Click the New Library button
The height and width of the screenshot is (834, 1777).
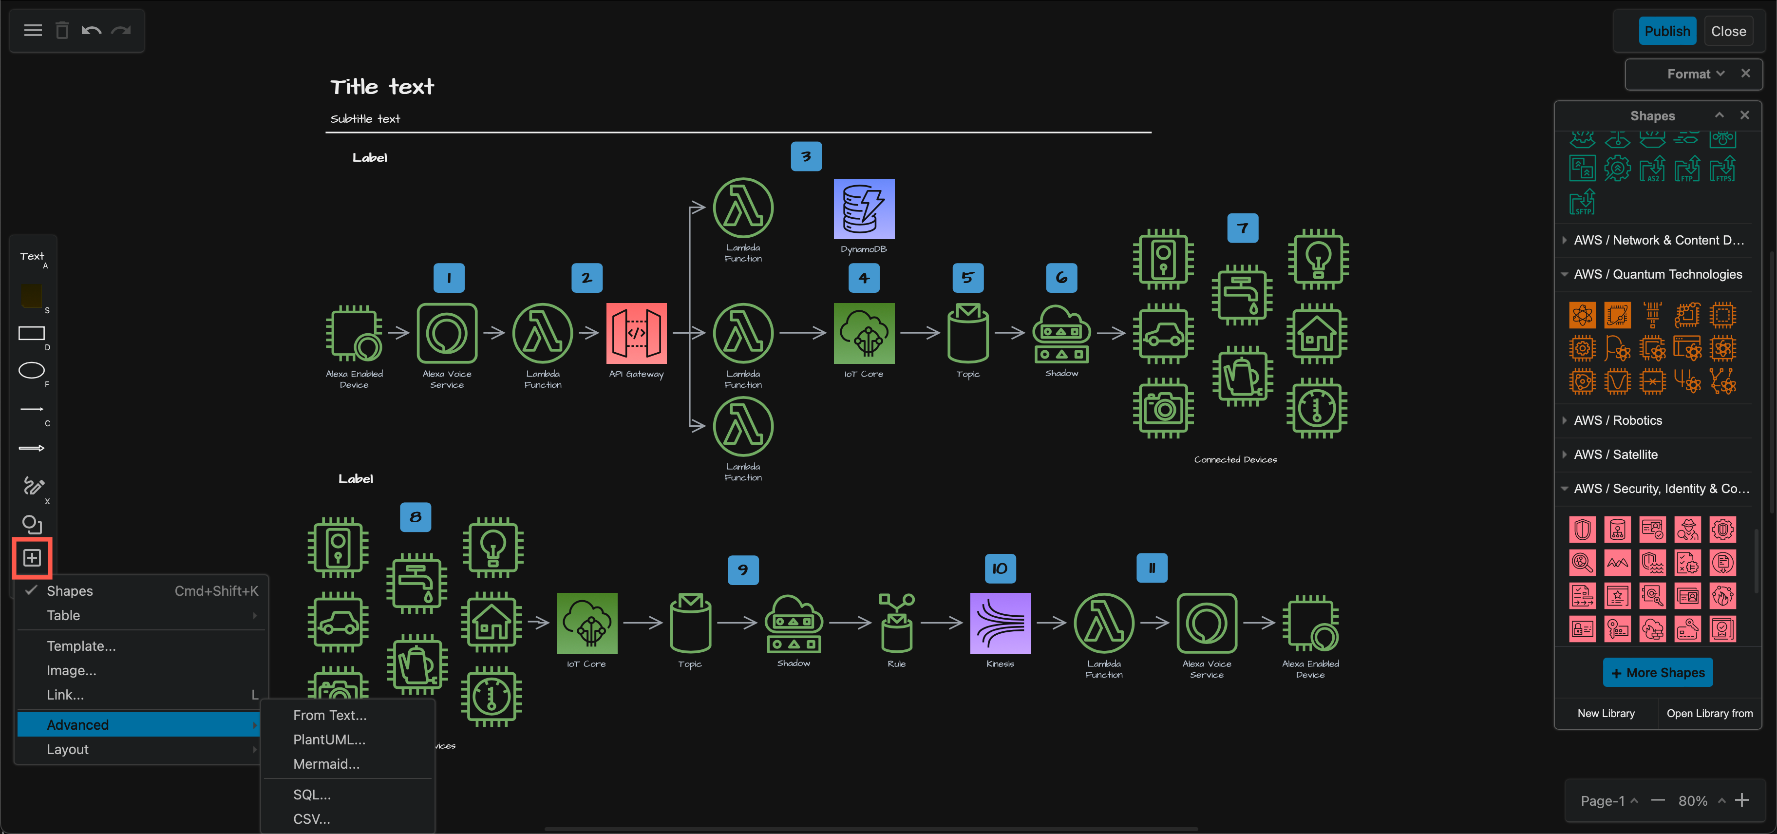(1606, 713)
